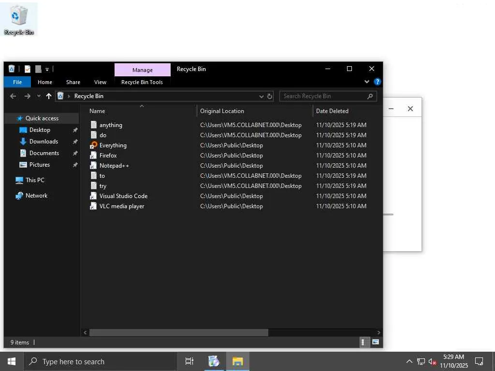Open Pictures in the navigation pane
Image resolution: width=495 pixels, height=371 pixels.
[x=40, y=165]
